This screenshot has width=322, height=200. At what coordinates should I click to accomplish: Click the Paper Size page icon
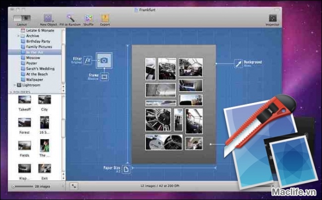126,169
